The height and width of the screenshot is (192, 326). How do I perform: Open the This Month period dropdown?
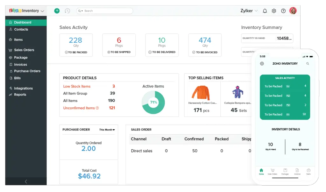[107, 130]
